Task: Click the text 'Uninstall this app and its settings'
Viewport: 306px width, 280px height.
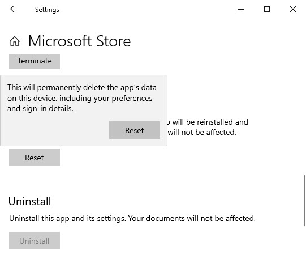Action: (x=67, y=219)
